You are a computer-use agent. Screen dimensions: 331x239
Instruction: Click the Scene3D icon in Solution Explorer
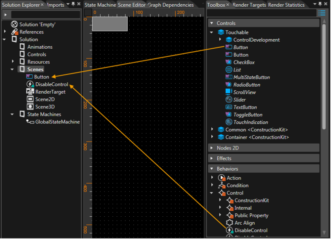click(x=30, y=107)
